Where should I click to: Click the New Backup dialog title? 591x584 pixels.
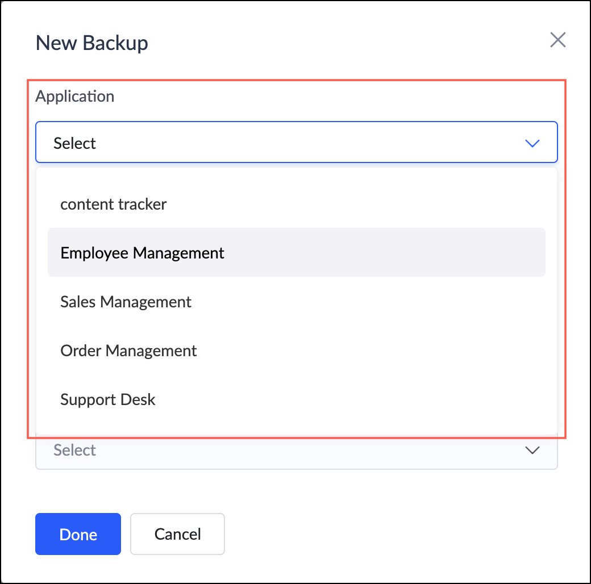(x=92, y=43)
